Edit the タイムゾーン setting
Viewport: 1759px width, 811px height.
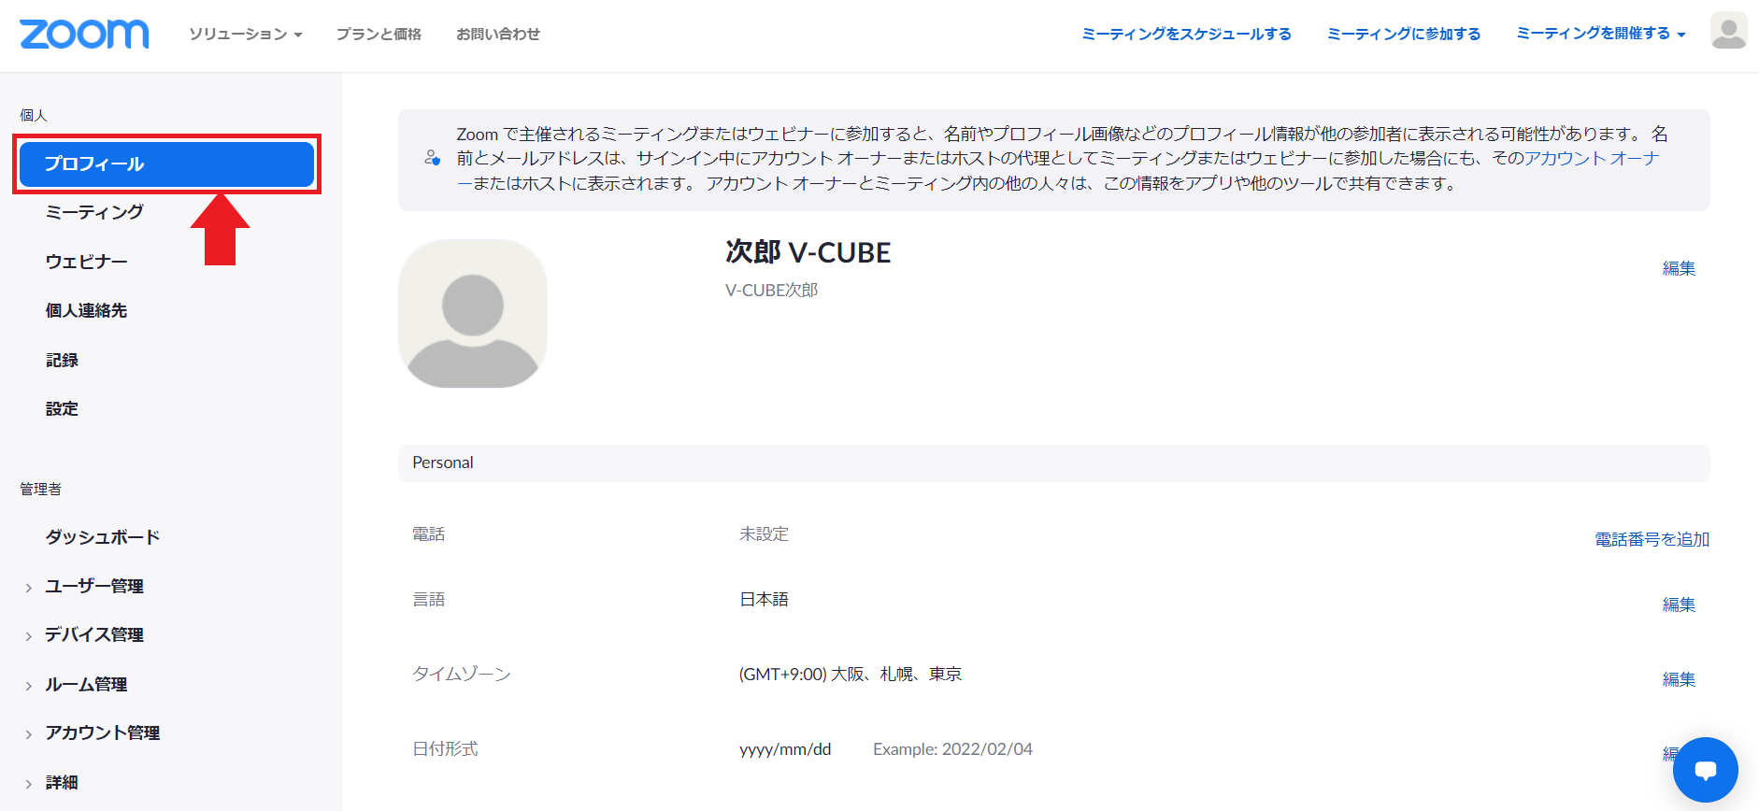[1679, 679]
